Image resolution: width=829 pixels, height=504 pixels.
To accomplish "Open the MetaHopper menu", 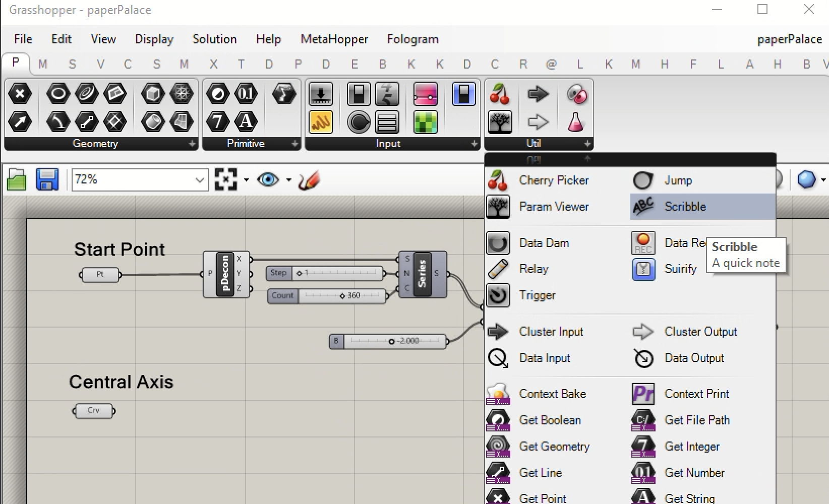I will pyautogui.click(x=334, y=39).
